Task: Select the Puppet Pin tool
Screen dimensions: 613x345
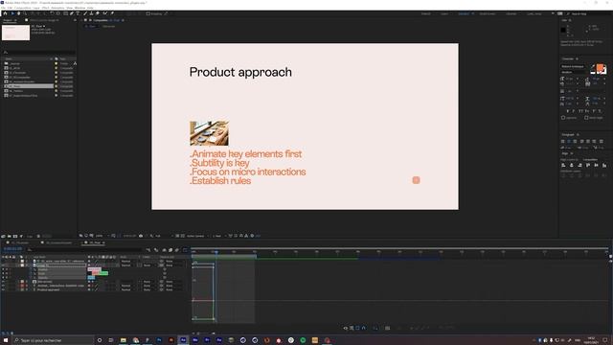Action: (x=112, y=13)
